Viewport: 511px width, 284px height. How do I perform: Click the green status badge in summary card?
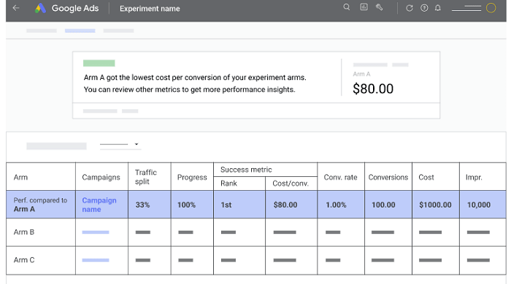pos(99,63)
